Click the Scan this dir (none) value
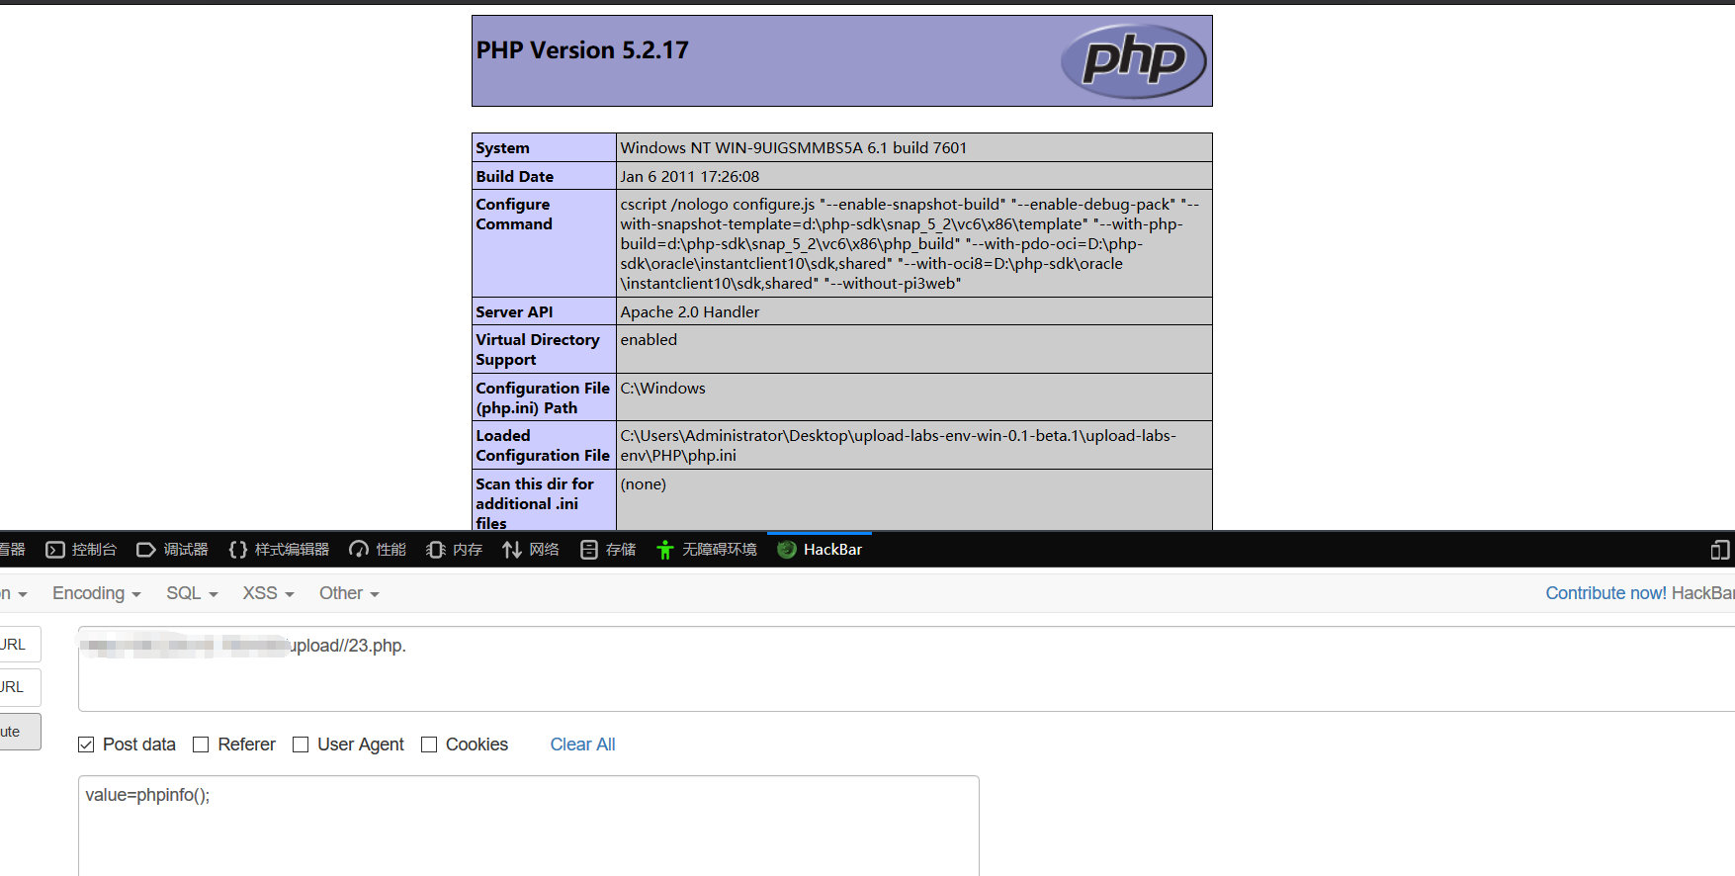Viewport: 1735px width, 876px height. (643, 483)
